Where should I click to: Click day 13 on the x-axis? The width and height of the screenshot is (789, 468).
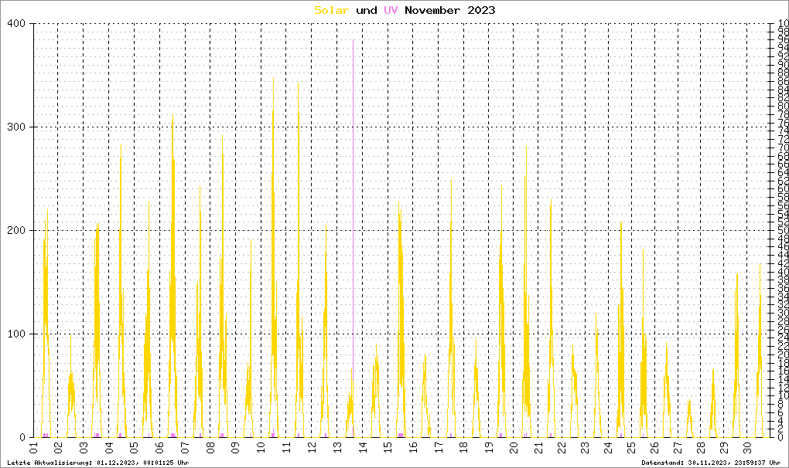pyautogui.click(x=336, y=448)
